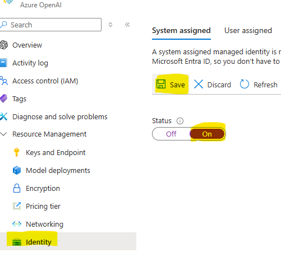
Task: Turn Status toggle to Off
Action: pos(171,134)
